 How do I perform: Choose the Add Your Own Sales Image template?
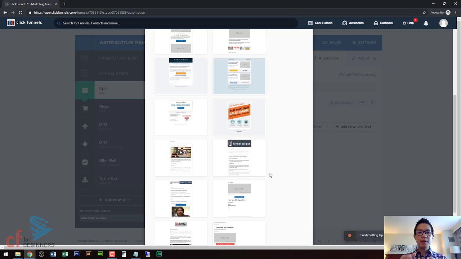[239, 117]
